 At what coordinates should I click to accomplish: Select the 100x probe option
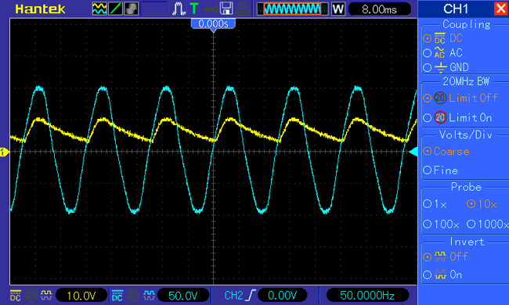[441, 224]
